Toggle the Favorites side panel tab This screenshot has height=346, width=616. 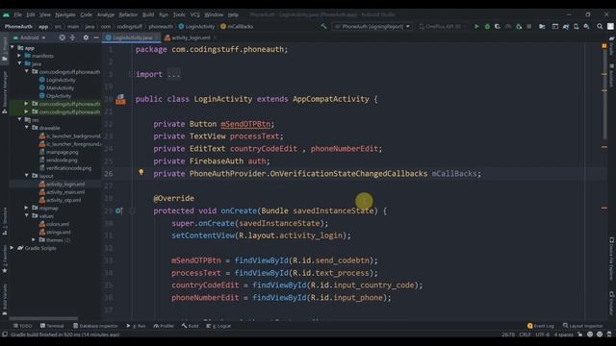4,259
